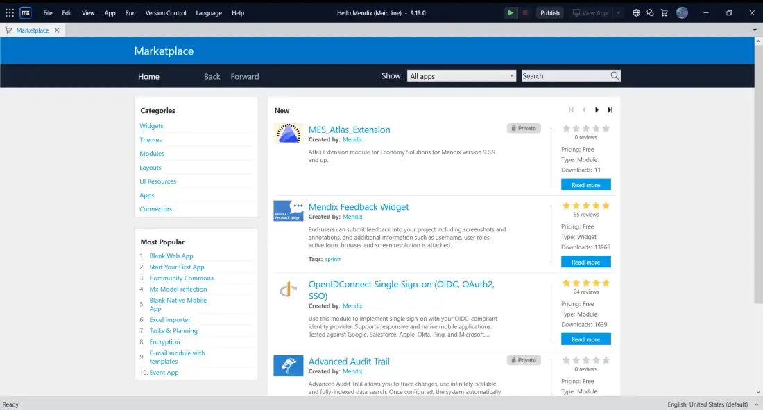This screenshot has width=763, height=410.
Task: Open the Edit menu
Action: [67, 13]
